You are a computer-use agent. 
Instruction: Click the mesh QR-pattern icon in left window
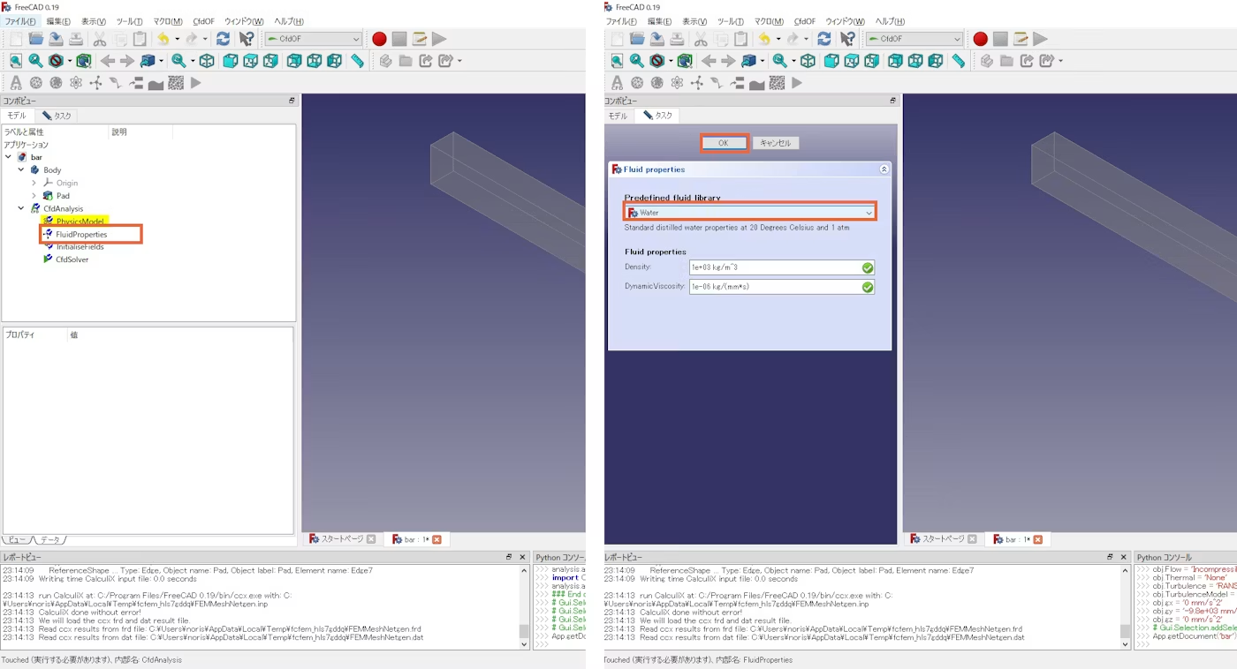tap(176, 83)
